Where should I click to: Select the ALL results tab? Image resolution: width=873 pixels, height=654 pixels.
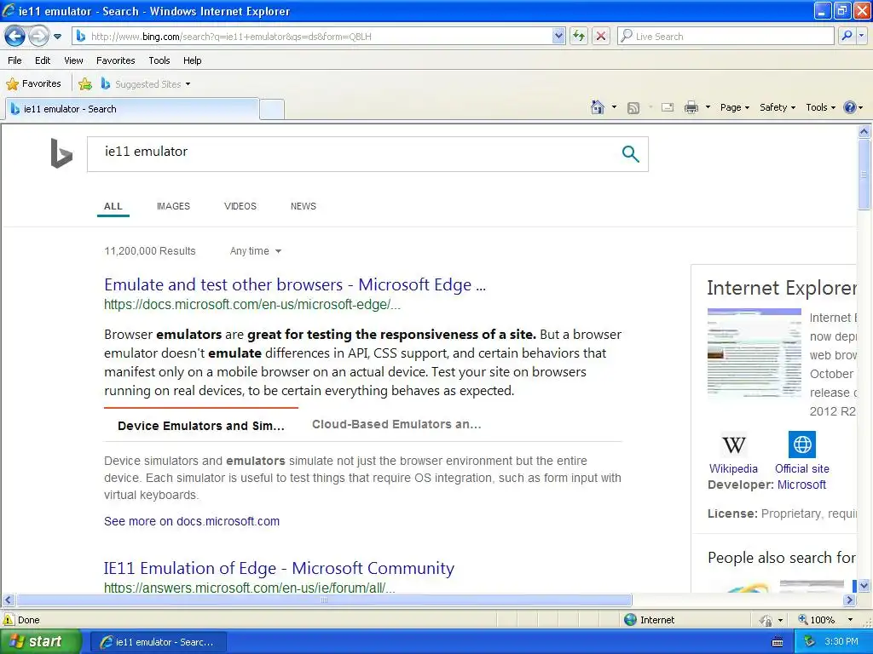point(113,206)
